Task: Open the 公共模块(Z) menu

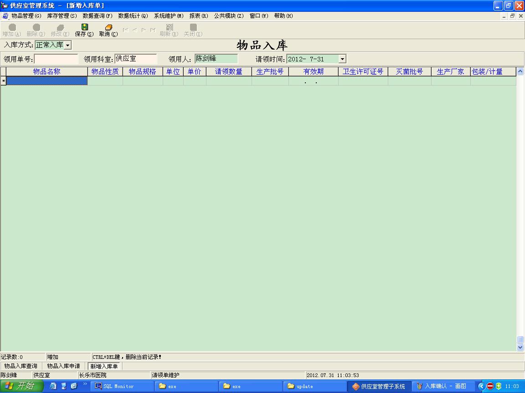Action: (229, 16)
